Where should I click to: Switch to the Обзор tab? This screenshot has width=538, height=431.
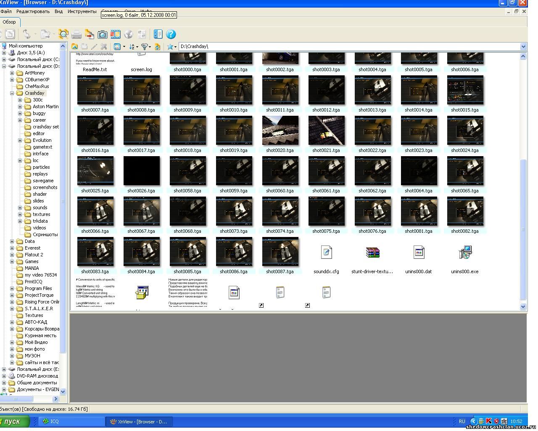9,22
